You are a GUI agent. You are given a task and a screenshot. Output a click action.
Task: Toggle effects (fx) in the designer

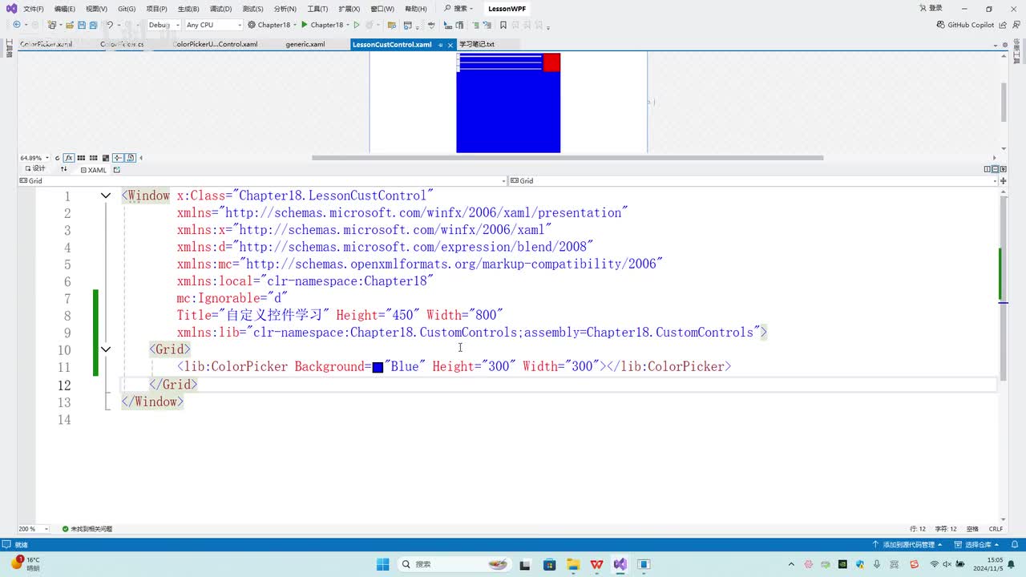point(69,158)
